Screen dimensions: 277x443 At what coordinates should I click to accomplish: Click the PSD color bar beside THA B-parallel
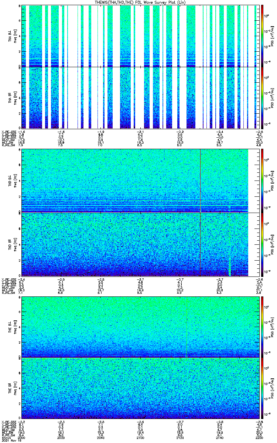[x=263, y=97]
